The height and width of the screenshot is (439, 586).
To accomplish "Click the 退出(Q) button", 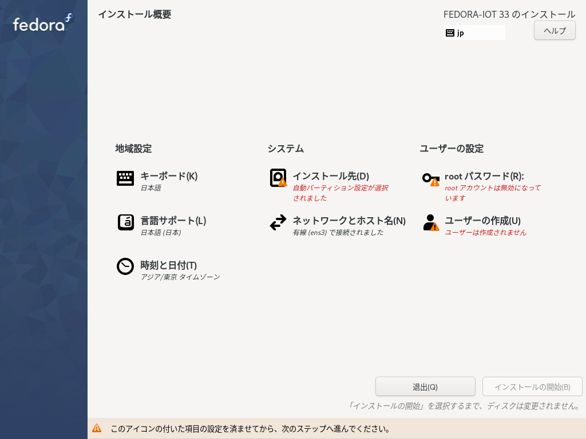I will (x=425, y=387).
